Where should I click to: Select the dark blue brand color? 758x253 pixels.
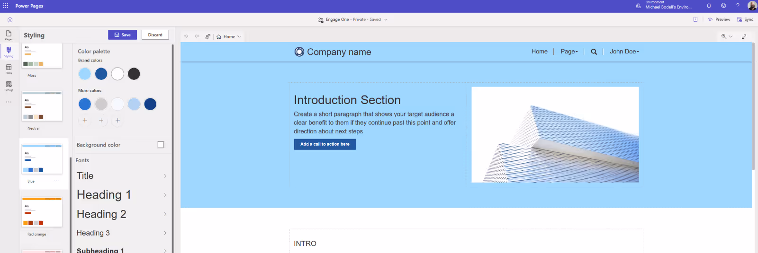coord(101,74)
